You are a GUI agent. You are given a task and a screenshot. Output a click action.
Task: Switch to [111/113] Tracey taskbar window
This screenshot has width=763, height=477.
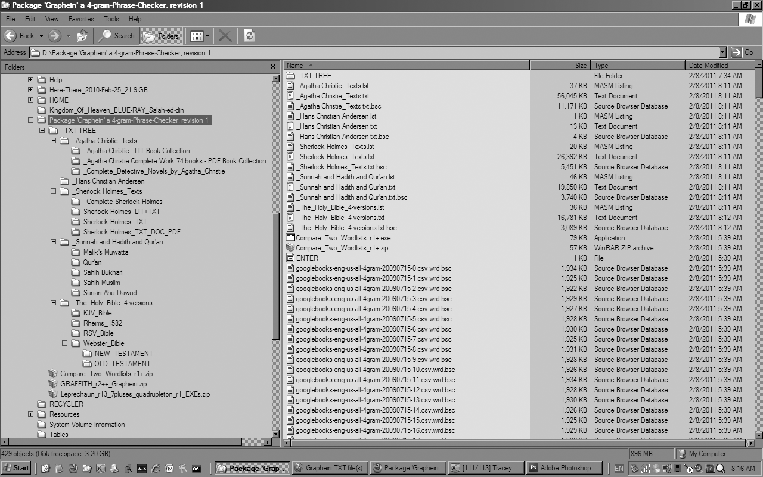point(486,468)
